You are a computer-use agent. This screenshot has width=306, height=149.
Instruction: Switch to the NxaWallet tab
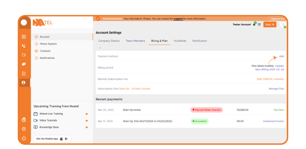click(x=180, y=41)
